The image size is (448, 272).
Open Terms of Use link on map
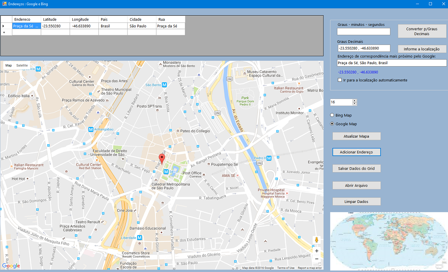click(286, 268)
